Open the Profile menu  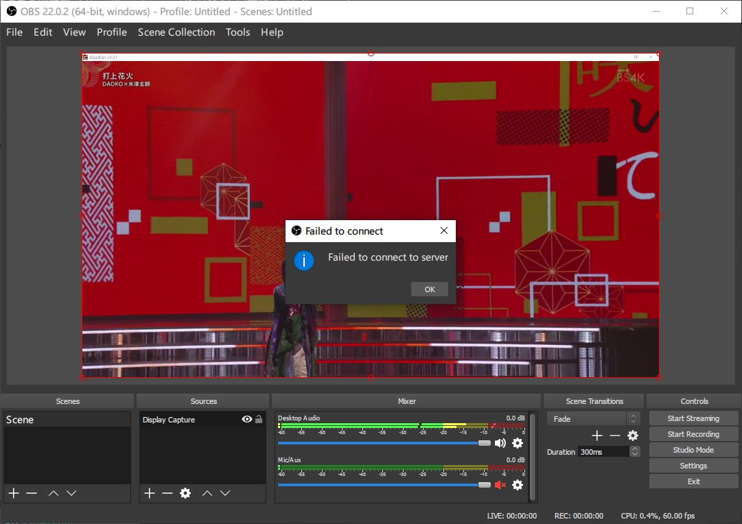pos(111,32)
